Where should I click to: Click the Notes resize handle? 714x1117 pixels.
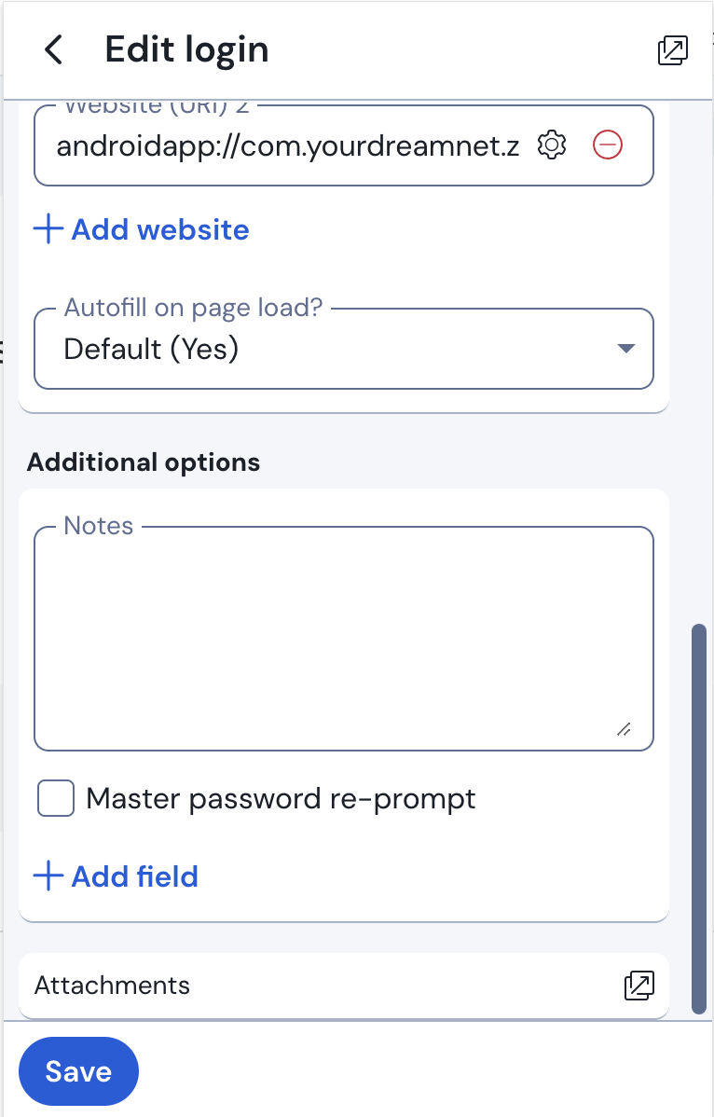(x=625, y=732)
